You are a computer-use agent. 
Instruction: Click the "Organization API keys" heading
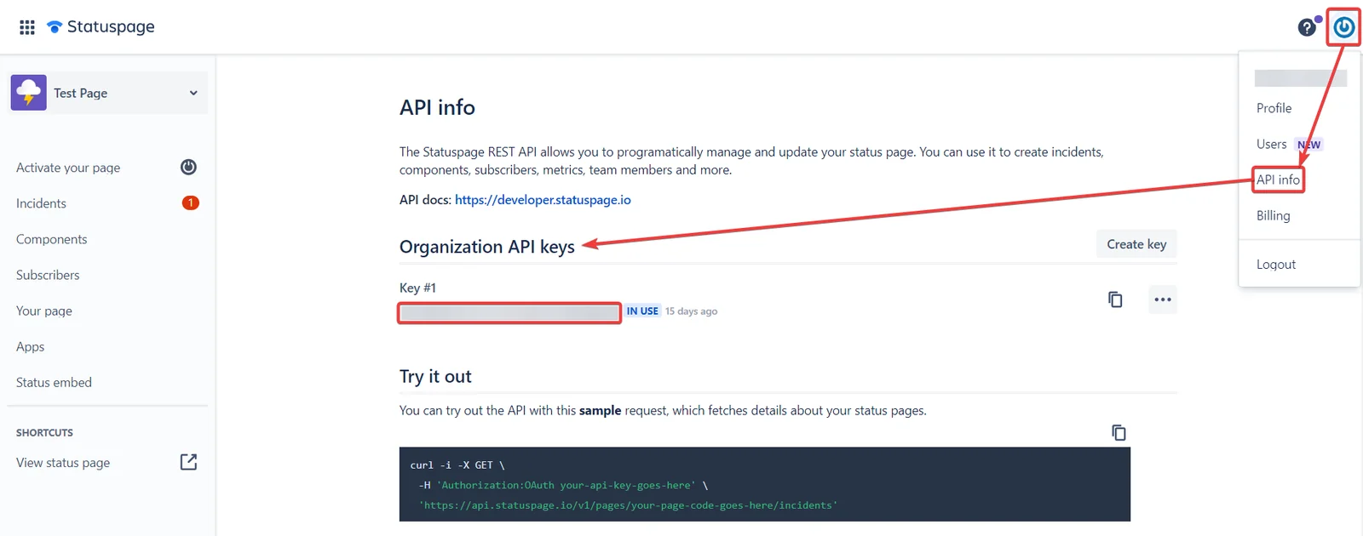tap(487, 247)
